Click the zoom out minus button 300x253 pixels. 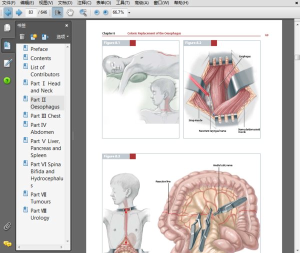(96, 12)
